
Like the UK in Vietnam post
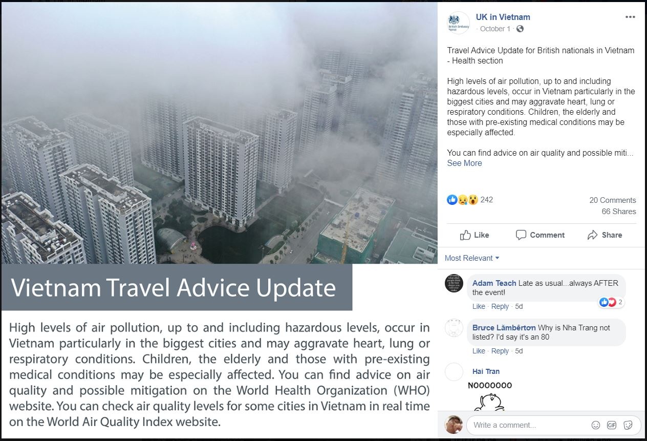tap(475, 235)
